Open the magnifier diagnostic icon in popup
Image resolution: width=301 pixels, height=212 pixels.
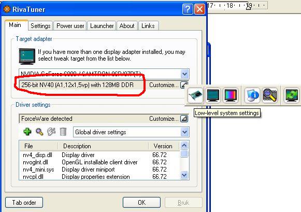click(270, 95)
